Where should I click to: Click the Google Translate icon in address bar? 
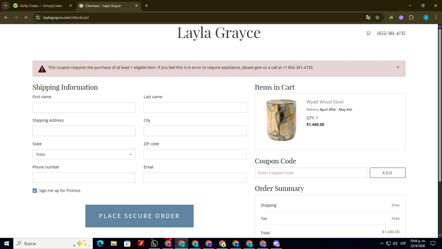(x=368, y=17)
